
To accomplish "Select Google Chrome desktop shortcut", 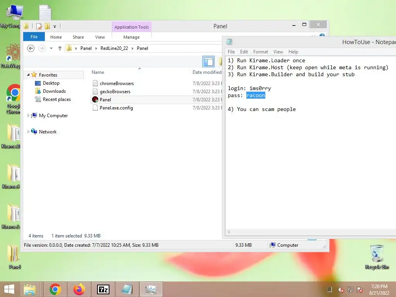I will tap(13, 99).
